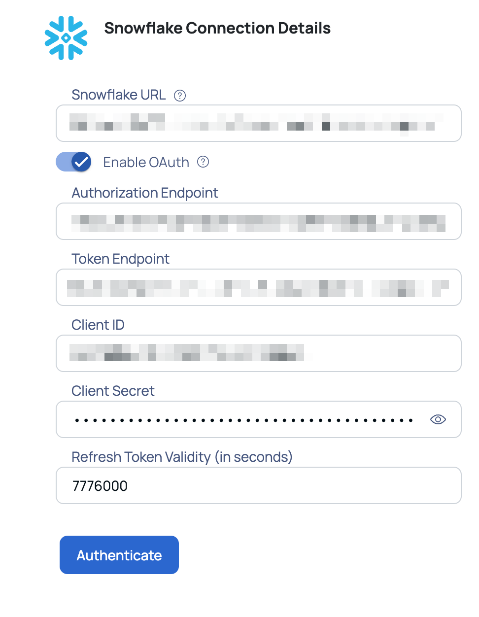The height and width of the screenshot is (617, 479).
Task: Click the Client ID label
Action: pos(98,325)
